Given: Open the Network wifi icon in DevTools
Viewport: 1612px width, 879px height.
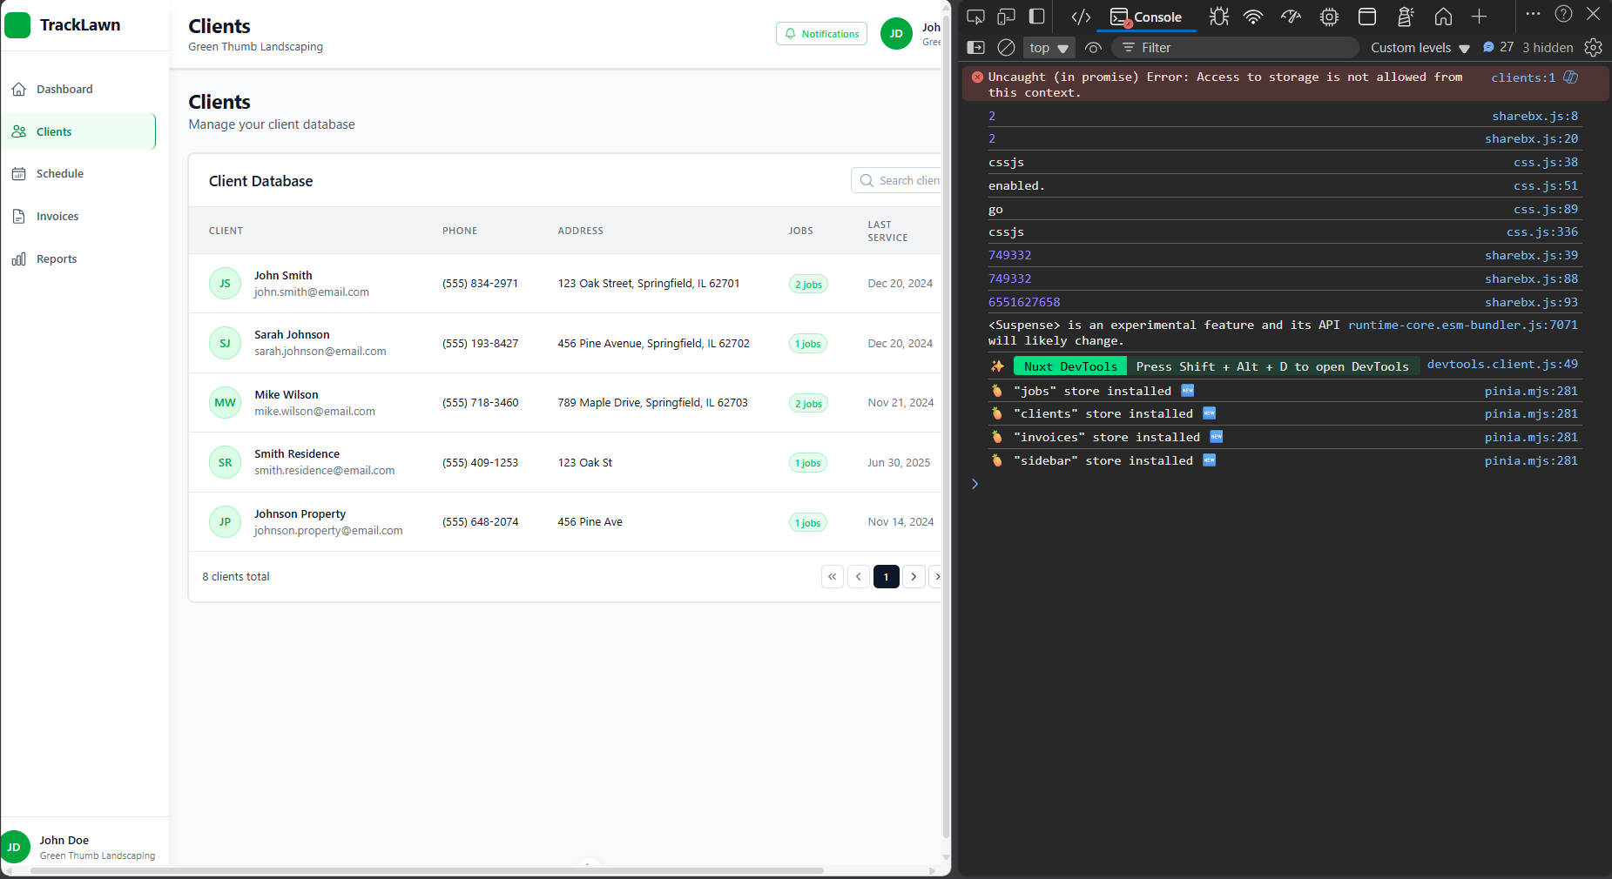Looking at the screenshot, I should coord(1253,17).
